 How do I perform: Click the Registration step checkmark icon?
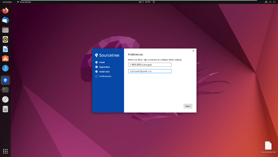(96, 67)
